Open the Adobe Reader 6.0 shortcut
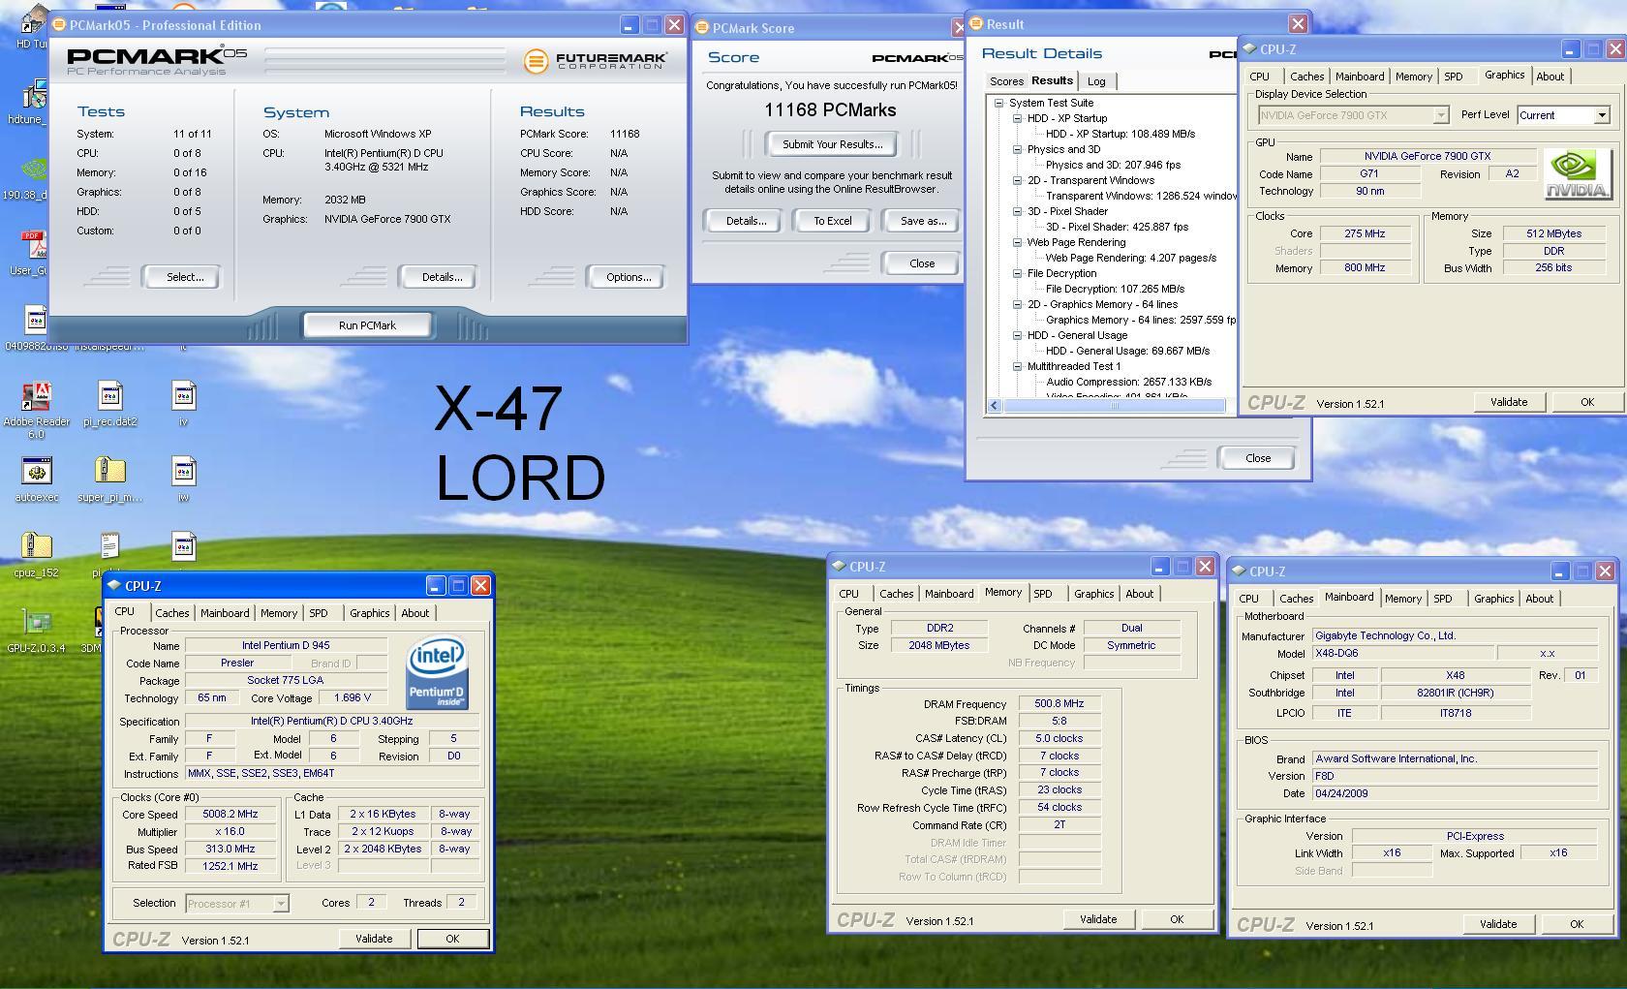1627x989 pixels. click(x=36, y=410)
